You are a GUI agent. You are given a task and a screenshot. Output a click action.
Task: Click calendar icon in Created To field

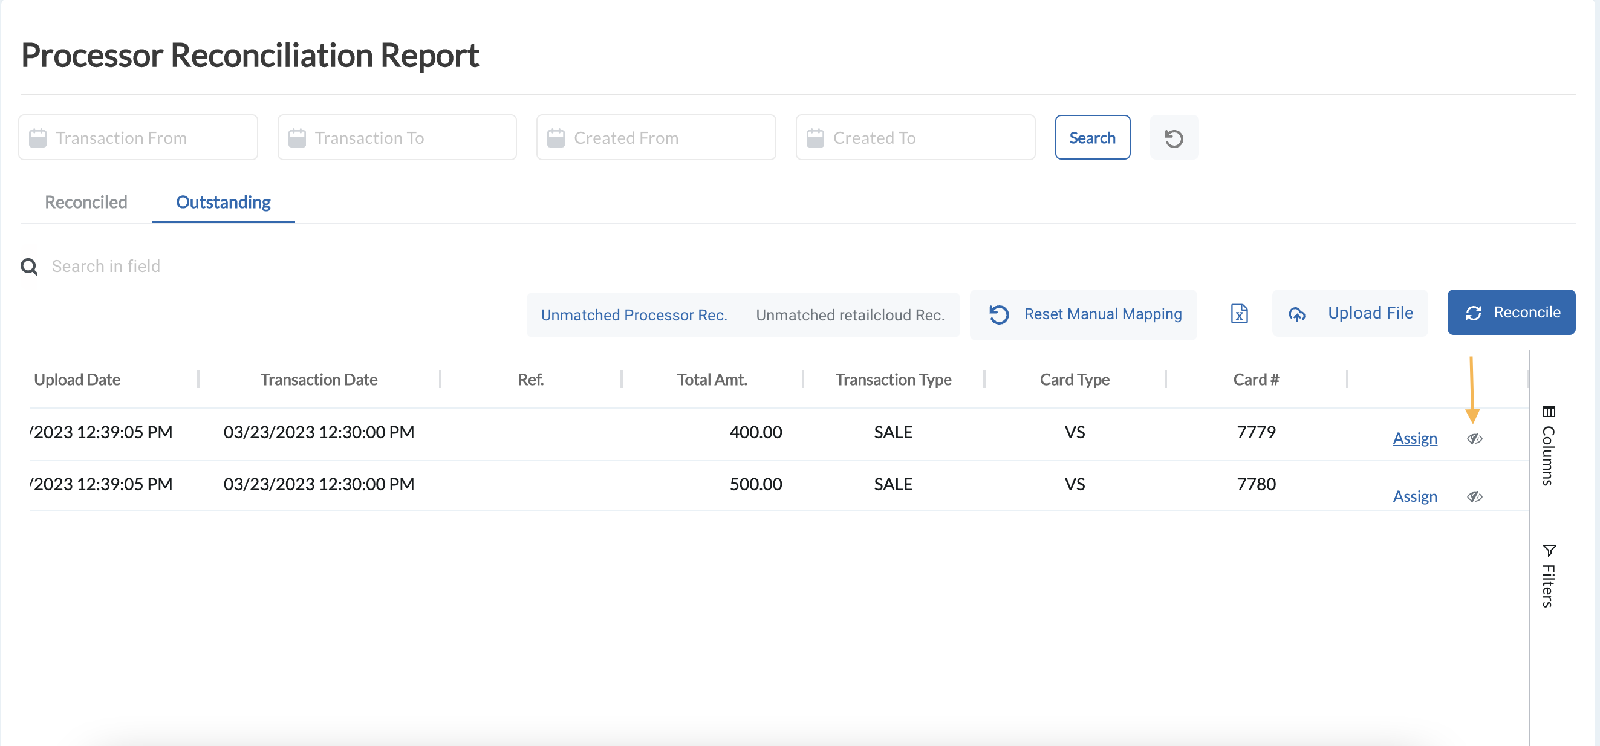815,138
